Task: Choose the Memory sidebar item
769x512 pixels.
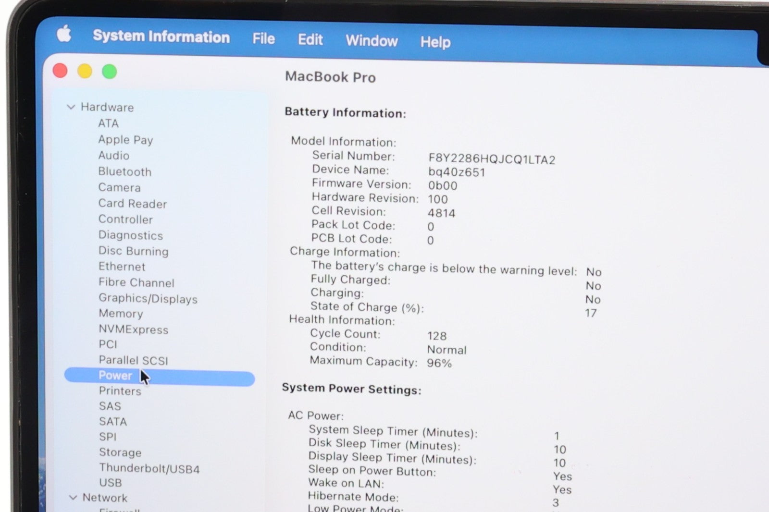Action: (121, 314)
